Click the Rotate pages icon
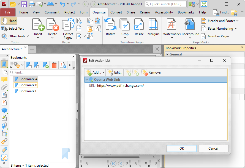Screen dimensions: 245x168 click(111, 25)
